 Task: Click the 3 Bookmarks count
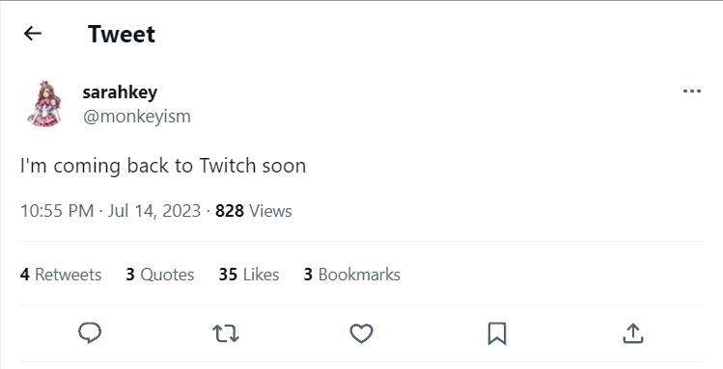pos(351,275)
